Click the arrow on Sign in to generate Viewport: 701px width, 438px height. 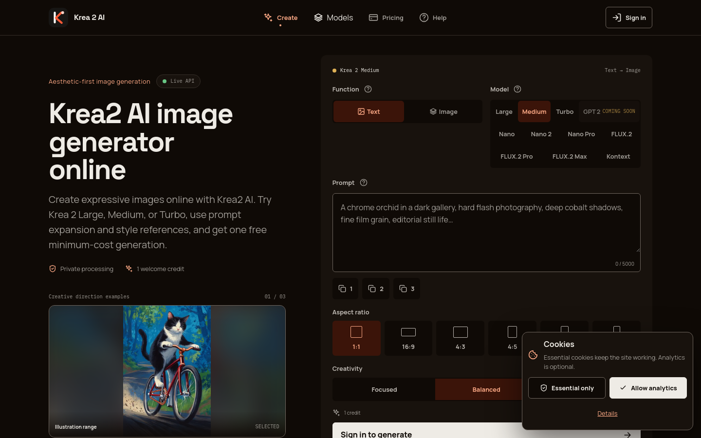pos(627,435)
